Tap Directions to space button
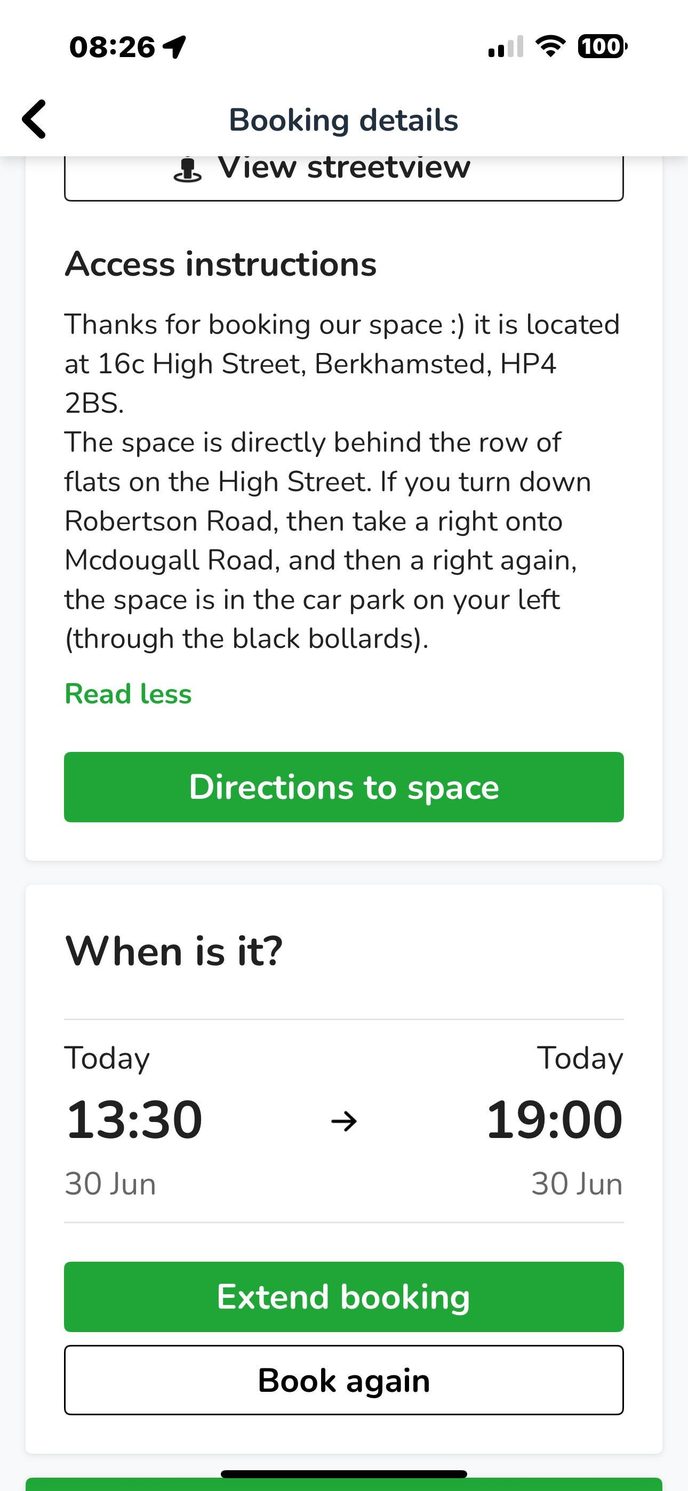The image size is (688, 1491). [344, 787]
